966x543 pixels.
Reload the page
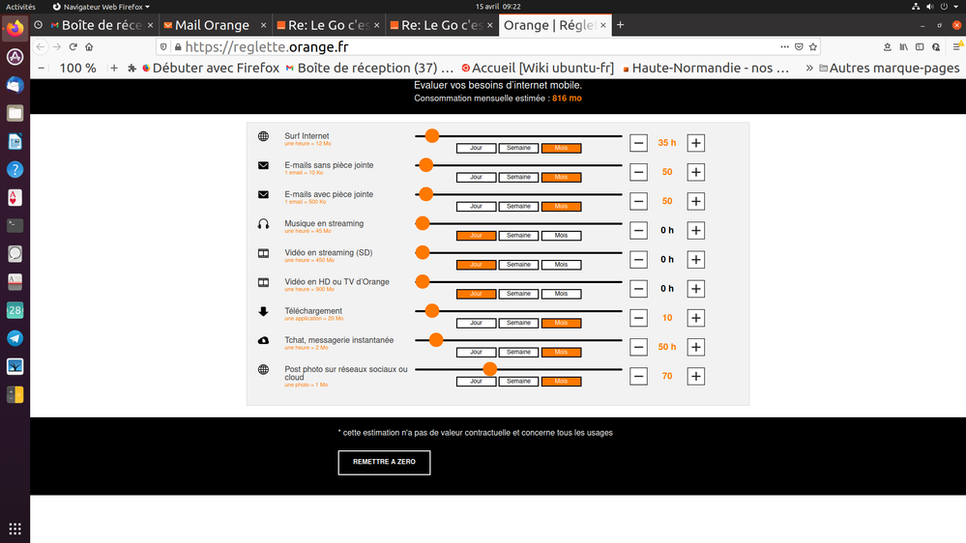(73, 46)
